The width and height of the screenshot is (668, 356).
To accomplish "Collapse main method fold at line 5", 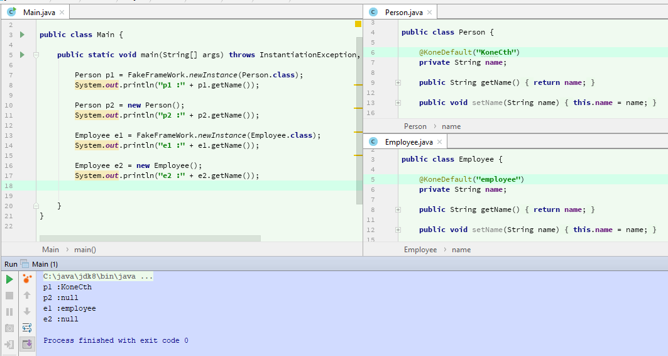I will [x=36, y=55].
